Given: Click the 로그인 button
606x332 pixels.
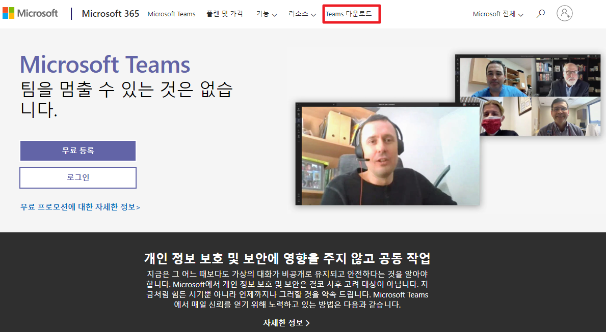Looking at the screenshot, I should tap(78, 177).
